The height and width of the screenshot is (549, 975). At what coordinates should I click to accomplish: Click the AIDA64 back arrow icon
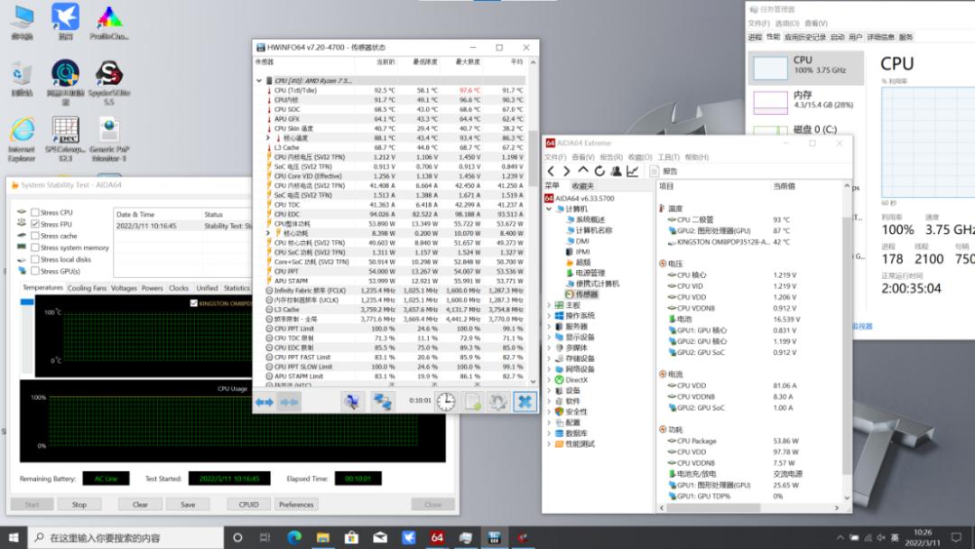pos(551,171)
